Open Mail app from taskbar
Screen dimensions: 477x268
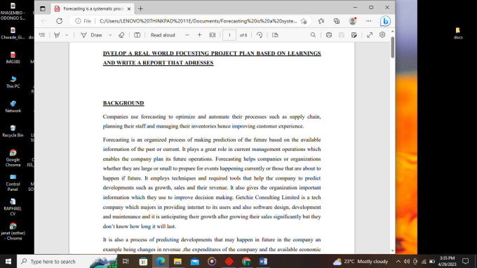click(x=195, y=261)
